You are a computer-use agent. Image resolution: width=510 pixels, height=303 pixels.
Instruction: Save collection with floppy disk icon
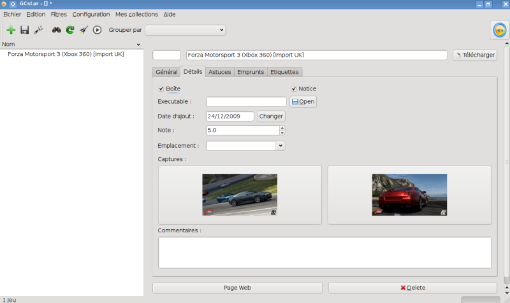click(x=24, y=30)
